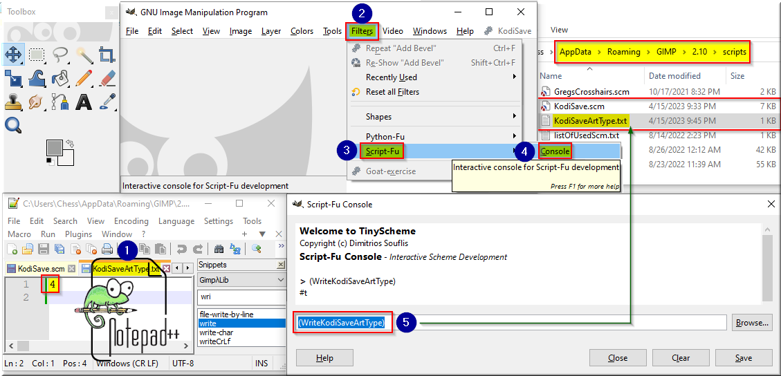
Task: Show hidden Notepad++ toolbar icons chevron
Action: pyautogui.click(x=281, y=245)
